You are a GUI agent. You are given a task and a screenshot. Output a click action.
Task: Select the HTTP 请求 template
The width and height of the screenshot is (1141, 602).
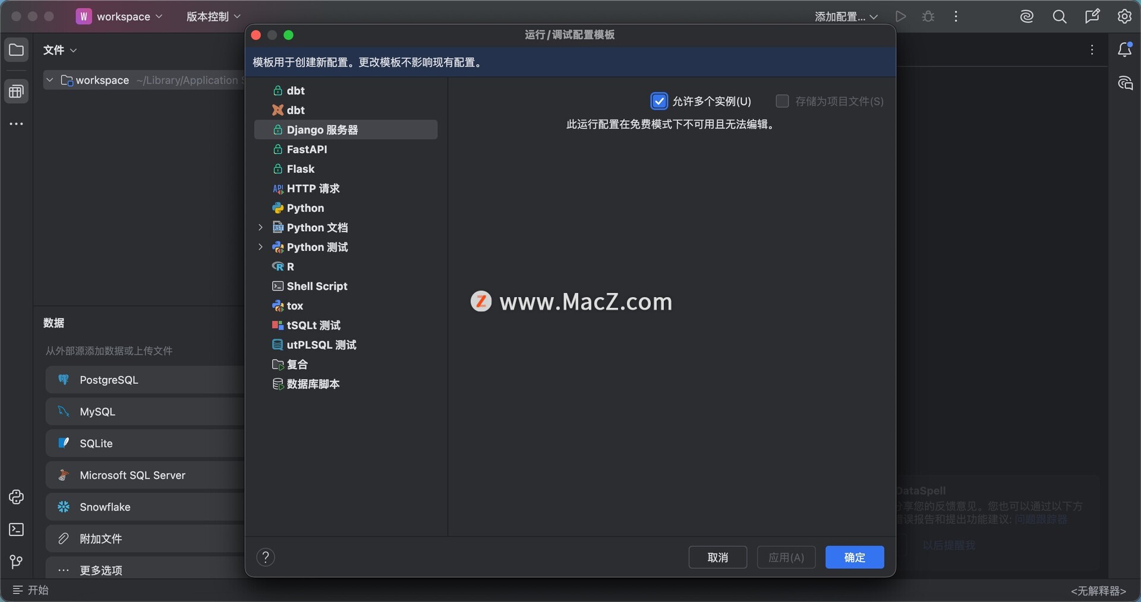tap(346, 189)
